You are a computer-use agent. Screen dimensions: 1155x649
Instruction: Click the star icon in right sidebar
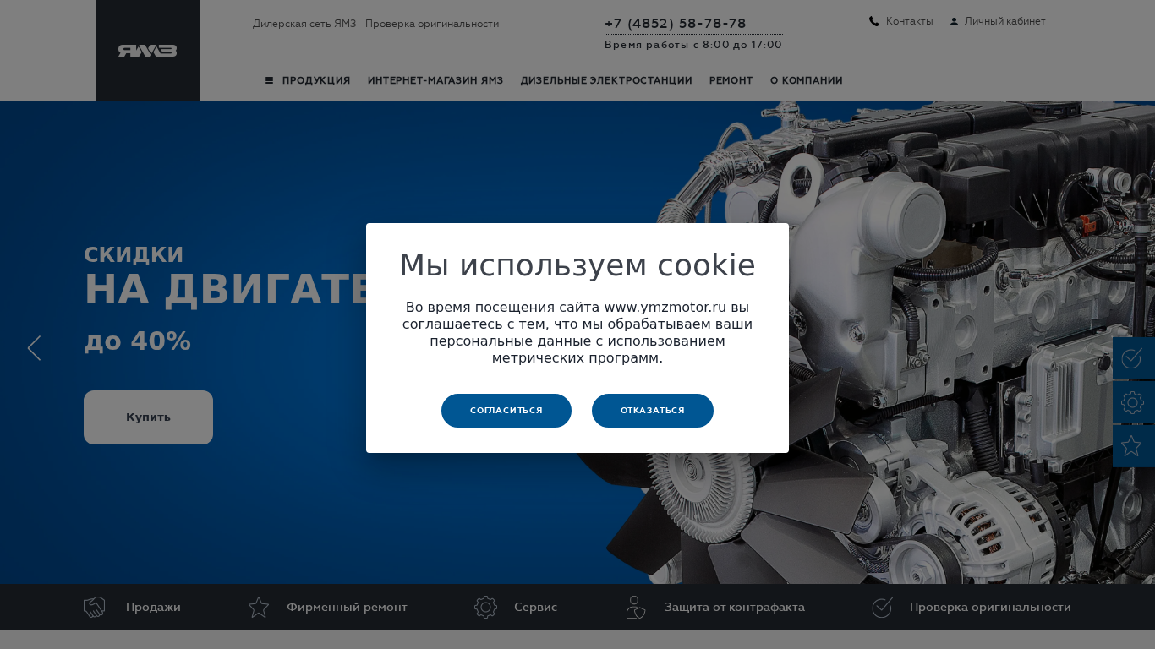(1131, 446)
